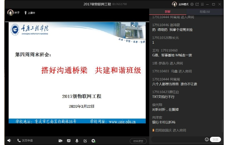
Task: Switch to the 在线150 online members tab
Action: [205, 12]
